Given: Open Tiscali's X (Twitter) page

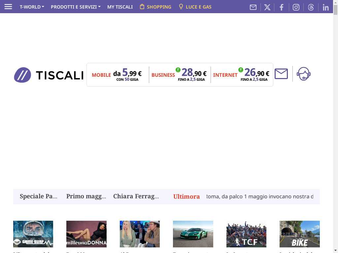Looking at the screenshot, I should pos(267,7).
